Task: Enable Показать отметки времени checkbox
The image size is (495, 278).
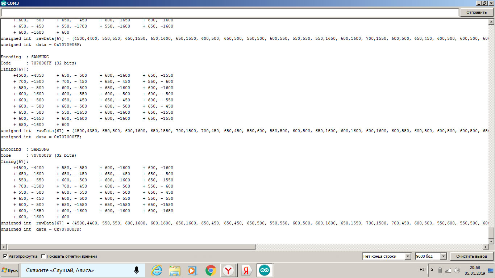Action: pos(43,256)
